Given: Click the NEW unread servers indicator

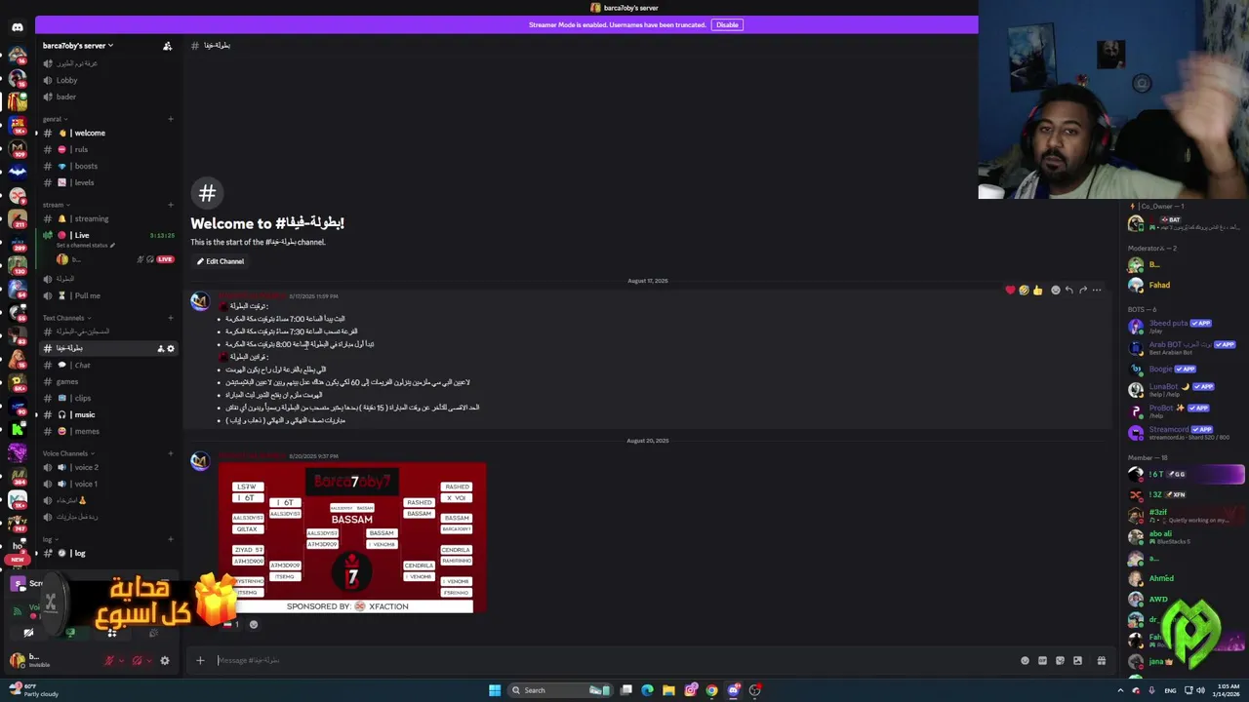Looking at the screenshot, I should [18, 560].
